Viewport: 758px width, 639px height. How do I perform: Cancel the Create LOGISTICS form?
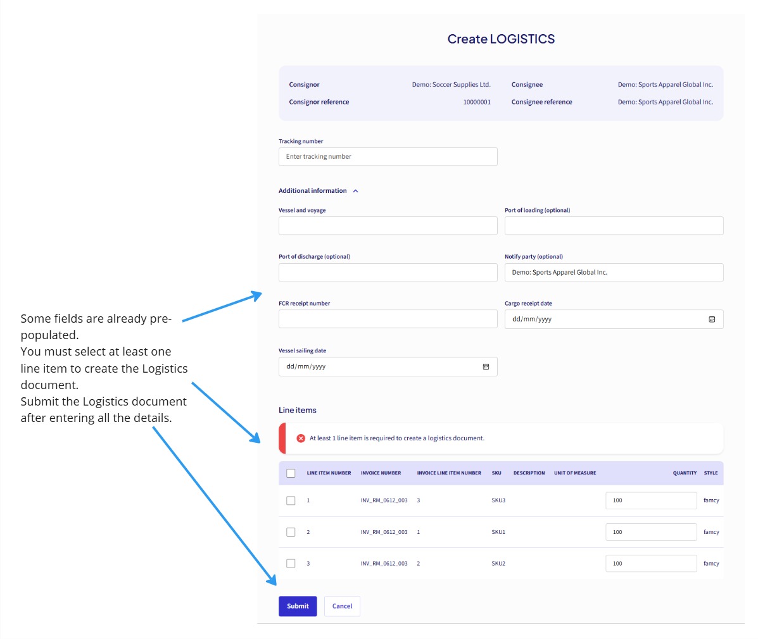[342, 605]
